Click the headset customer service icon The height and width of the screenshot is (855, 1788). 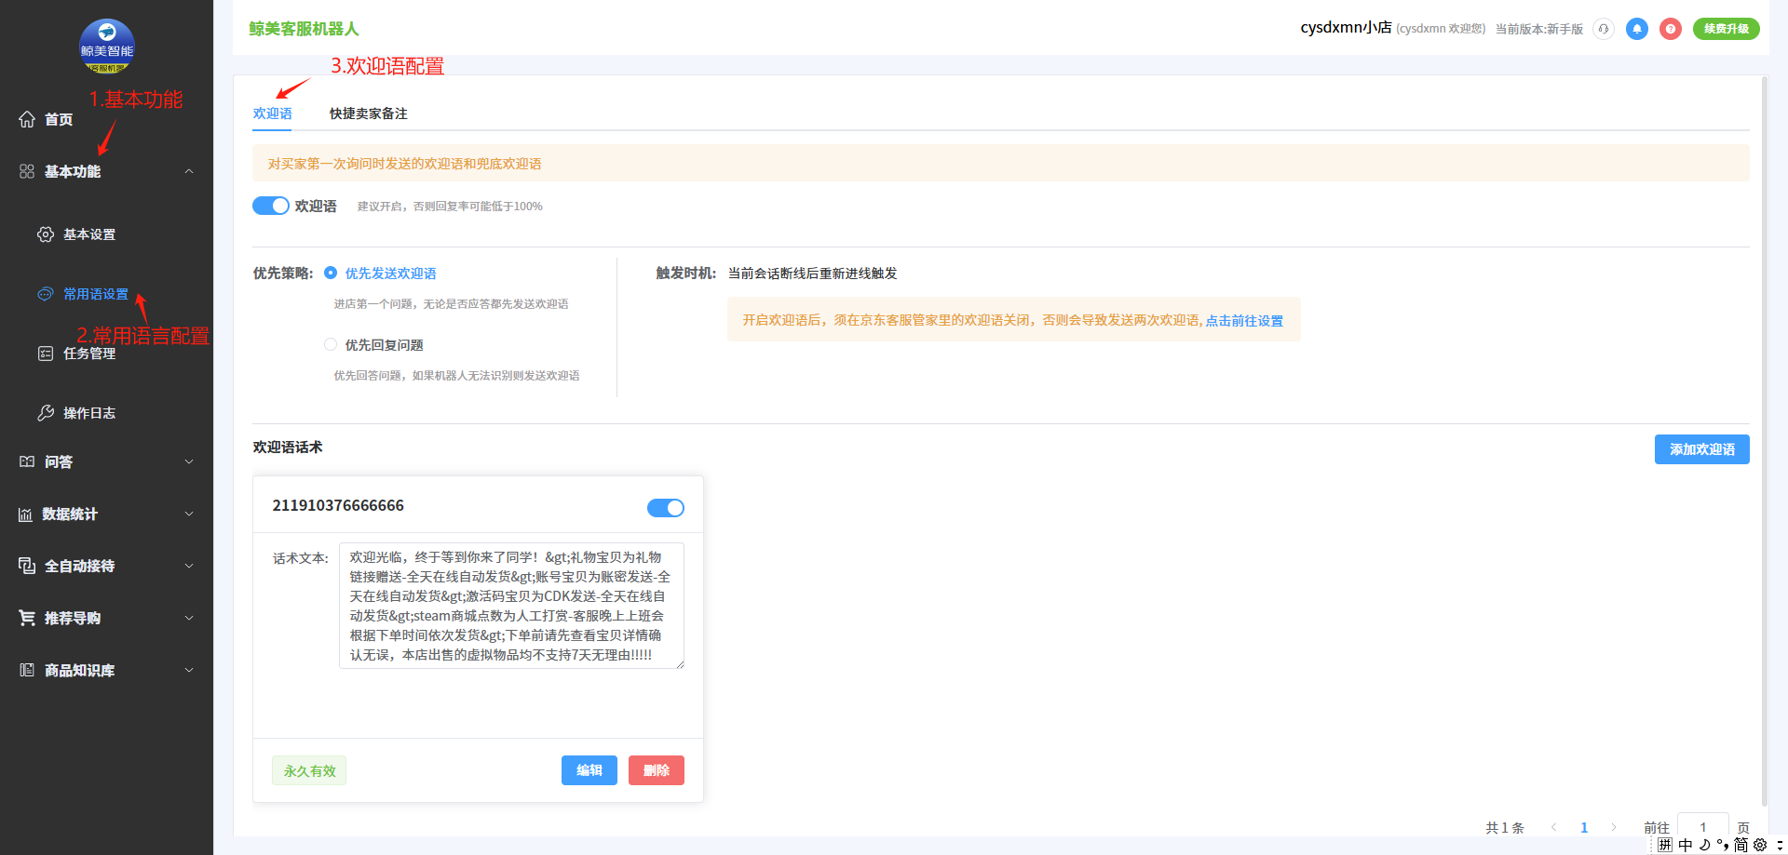[1603, 29]
